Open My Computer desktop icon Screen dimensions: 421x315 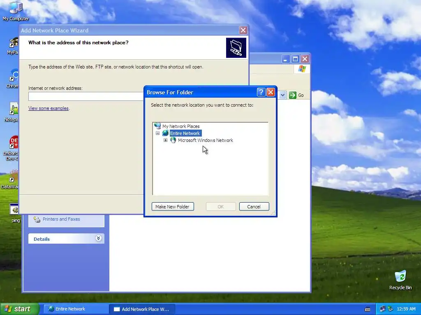tap(16, 11)
